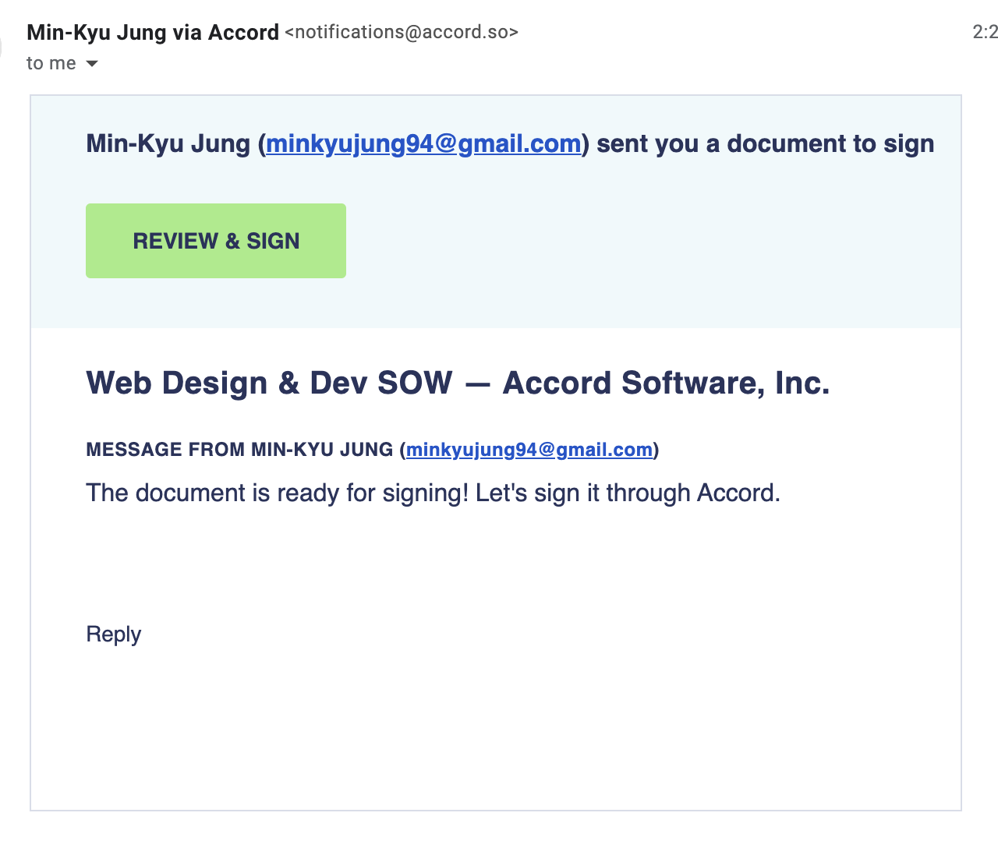The height and width of the screenshot is (841, 998).
Task: Open minkyujung94@gmail.com link after MESSAGE FROM label
Action: coord(529,450)
